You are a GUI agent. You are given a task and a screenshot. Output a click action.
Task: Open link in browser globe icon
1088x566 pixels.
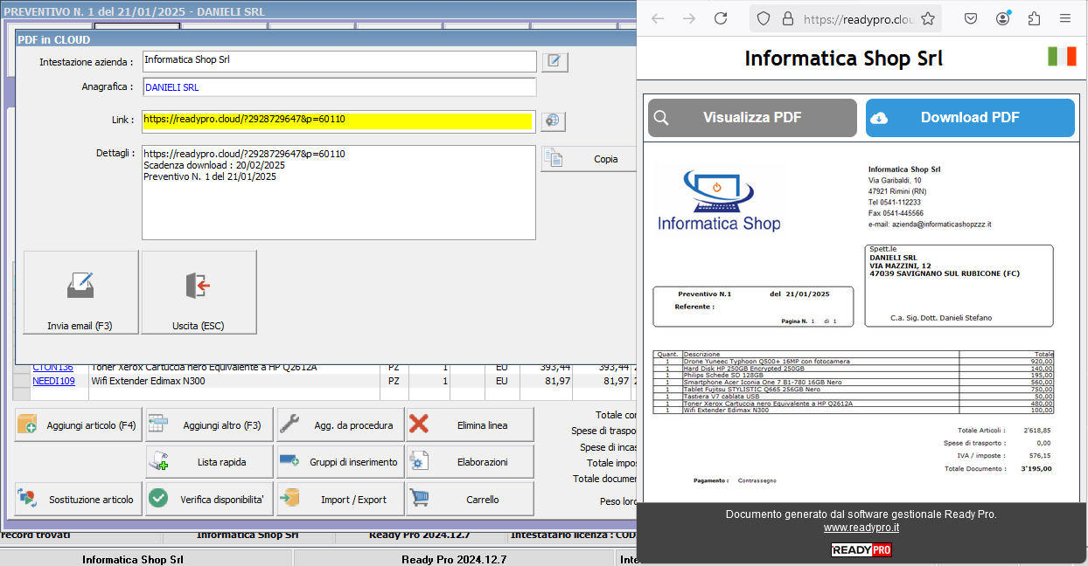[553, 121]
